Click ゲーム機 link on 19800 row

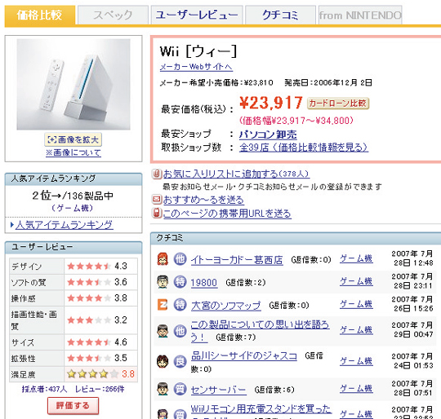tap(356, 281)
